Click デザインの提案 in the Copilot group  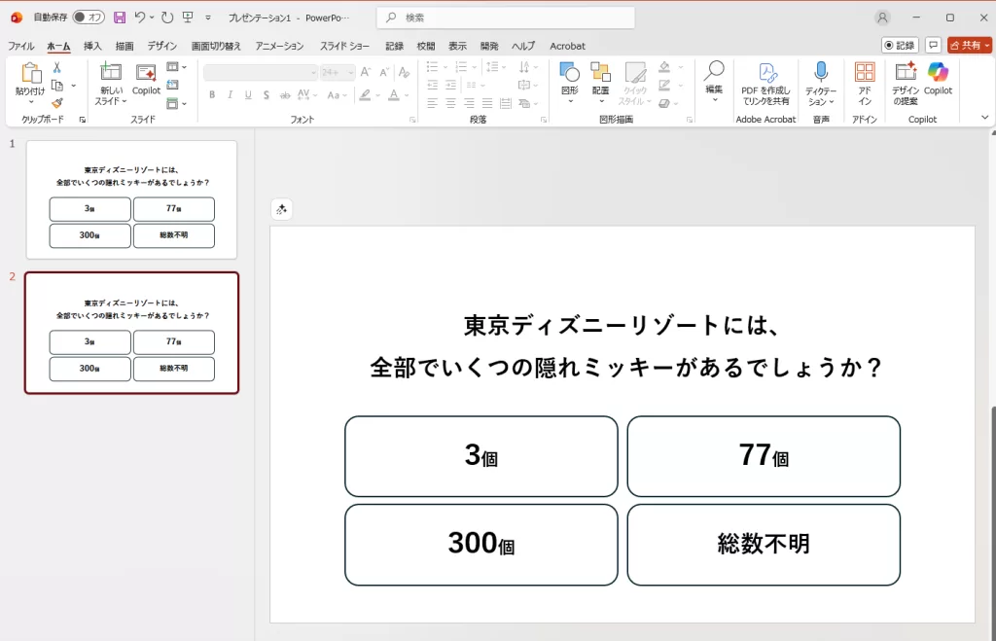(906, 88)
